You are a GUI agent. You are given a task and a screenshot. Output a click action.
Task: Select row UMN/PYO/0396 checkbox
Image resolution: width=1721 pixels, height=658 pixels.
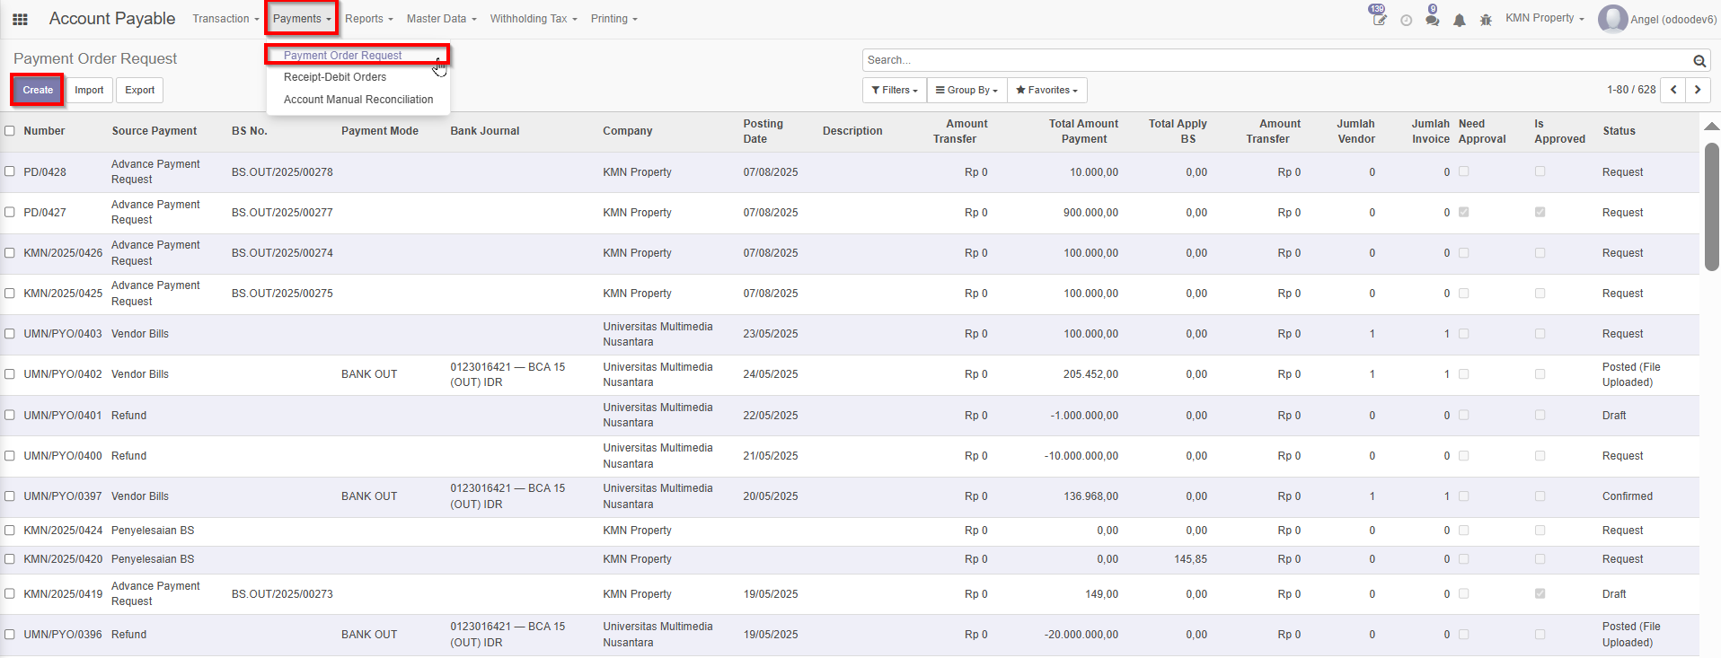coord(10,634)
